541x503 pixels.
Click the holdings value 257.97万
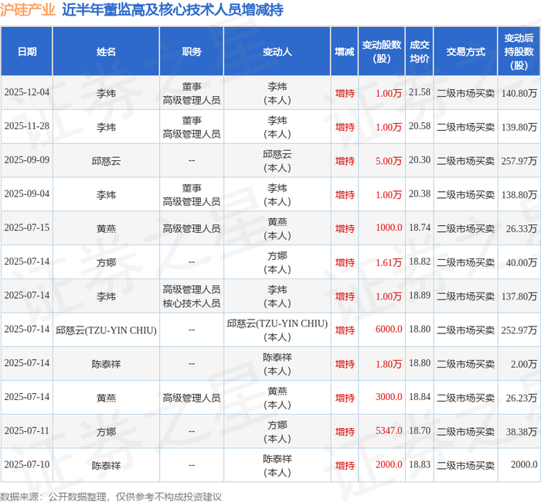[519, 161]
